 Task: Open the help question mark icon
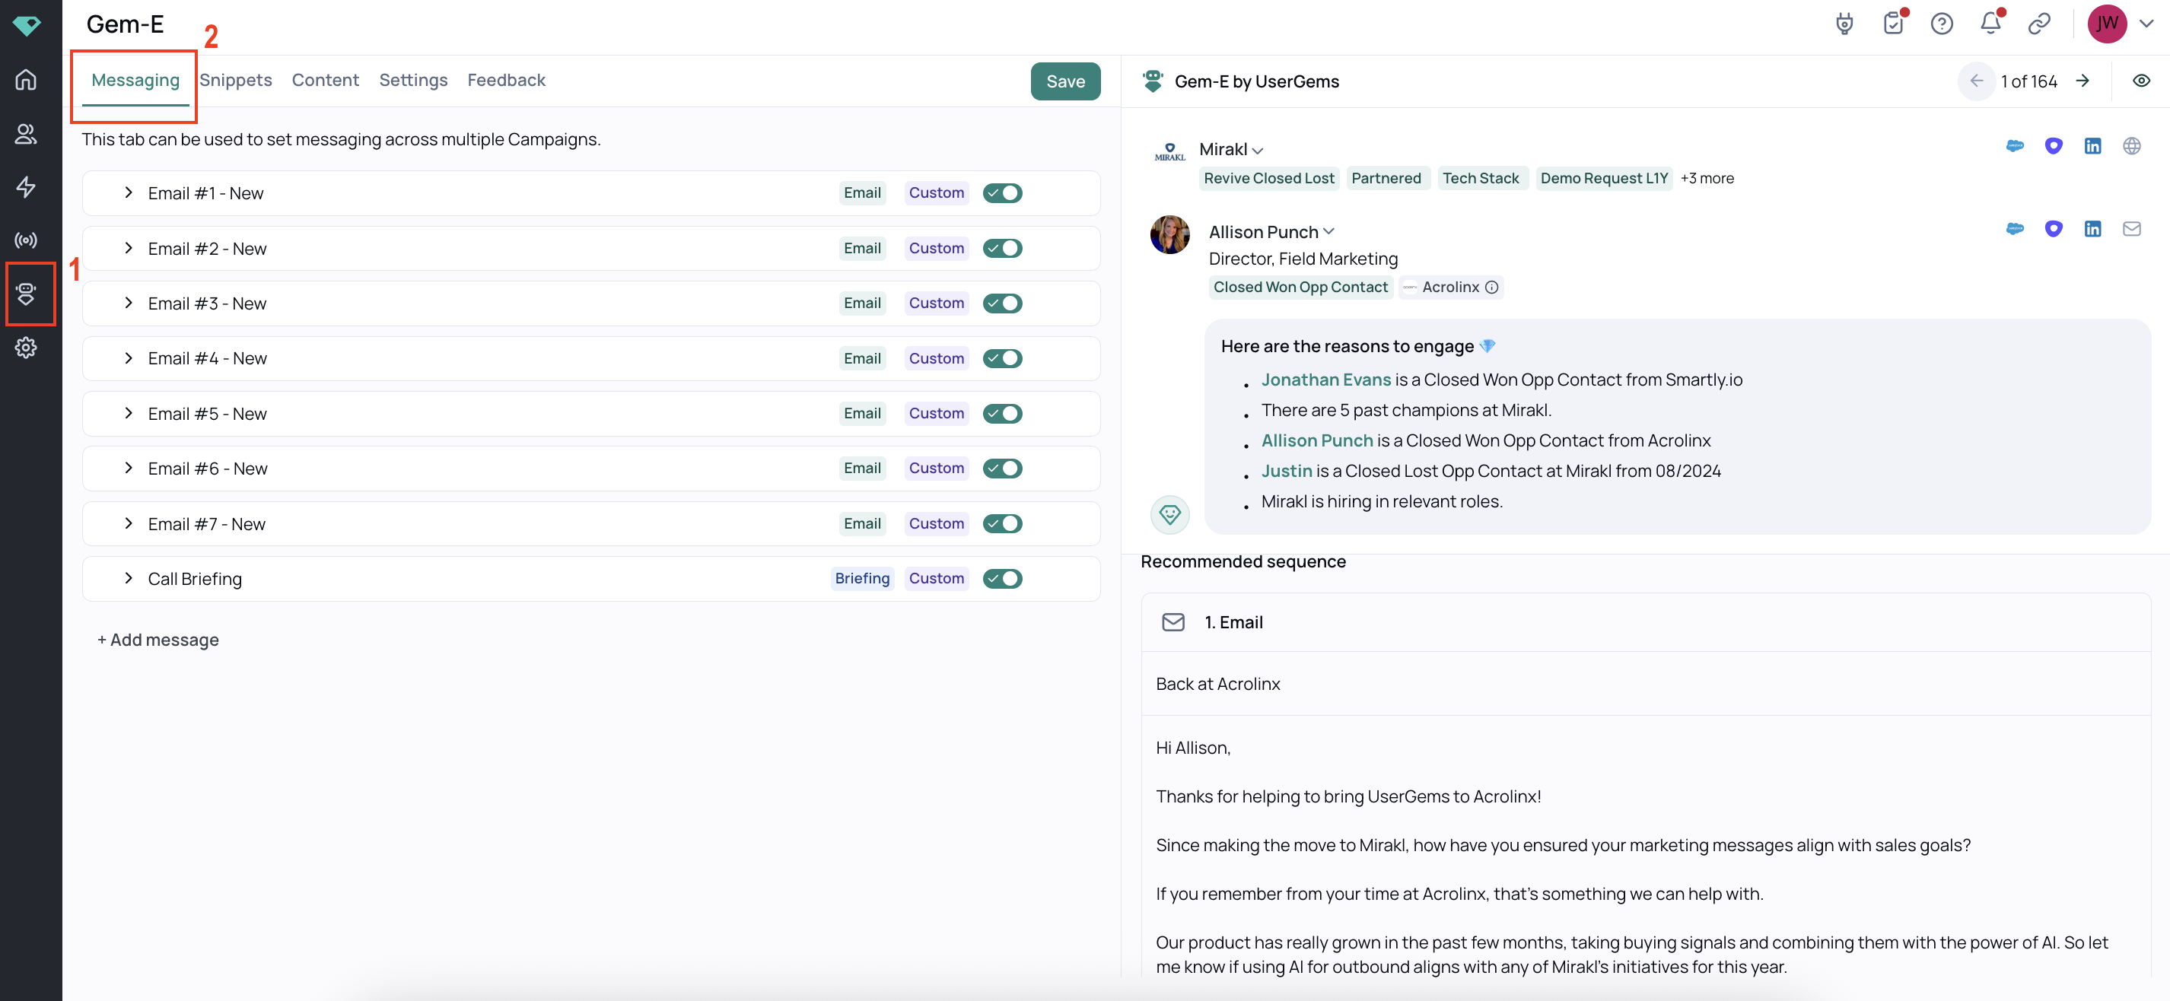click(1942, 24)
